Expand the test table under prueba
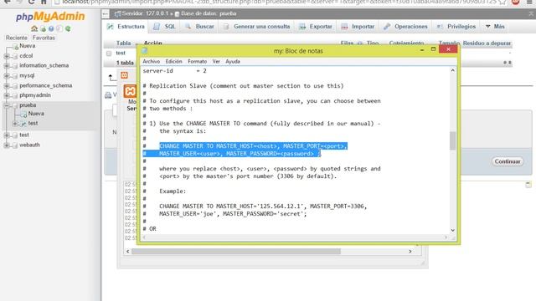This screenshot has width=536, height=301. pyautogui.click(x=15, y=124)
